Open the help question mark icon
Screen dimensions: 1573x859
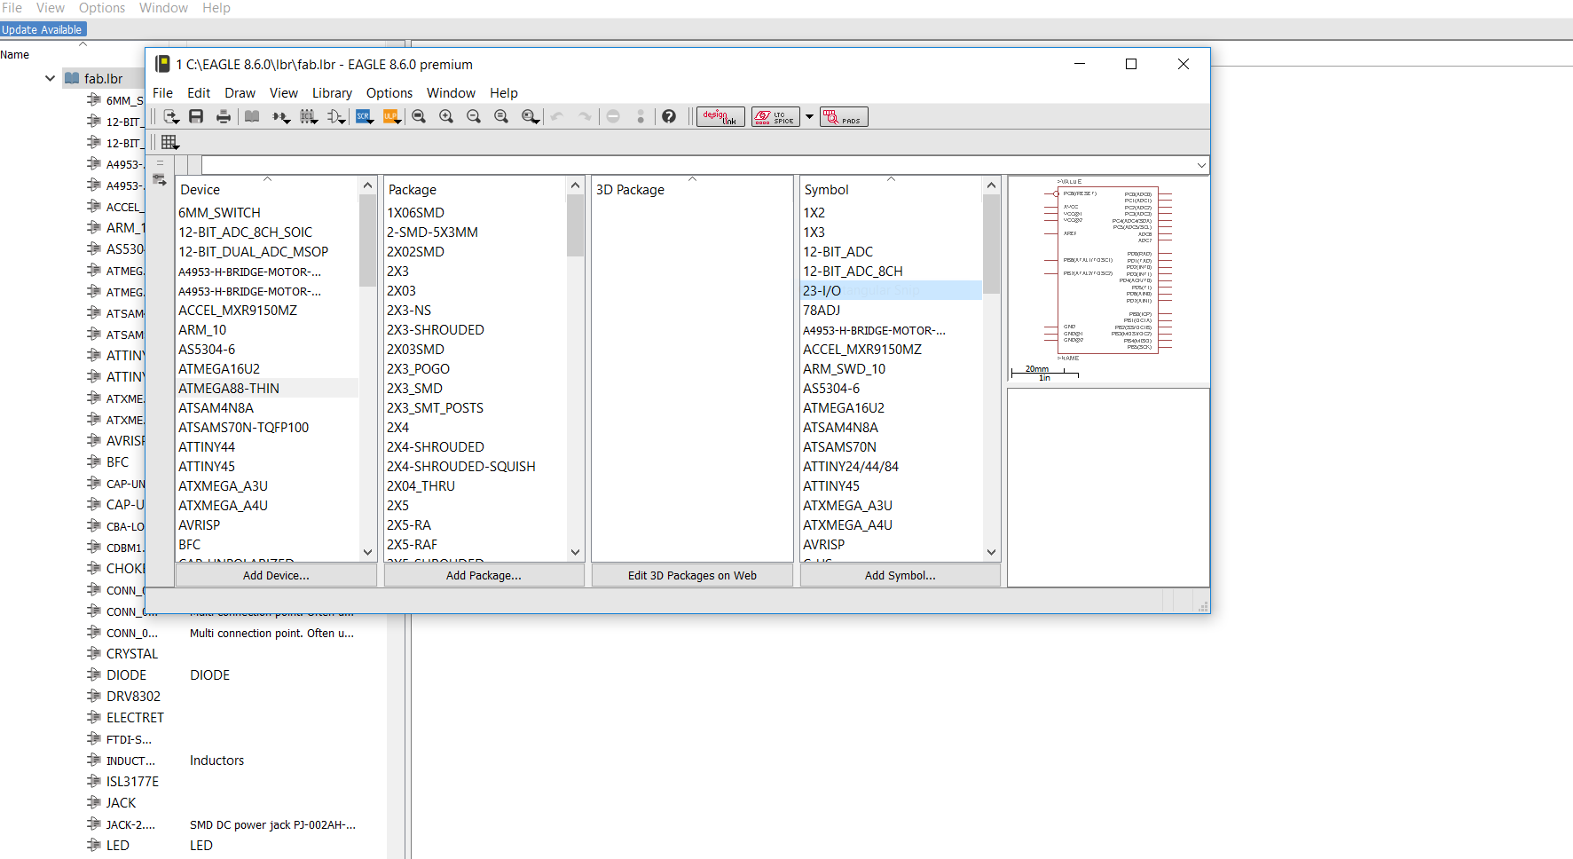669,116
